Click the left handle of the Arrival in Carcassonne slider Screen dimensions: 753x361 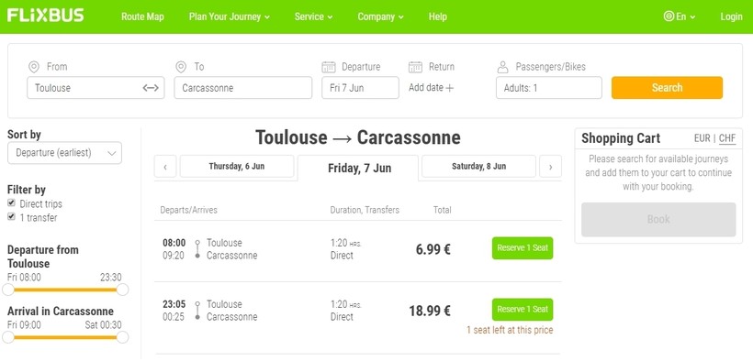pyautogui.click(x=8, y=337)
